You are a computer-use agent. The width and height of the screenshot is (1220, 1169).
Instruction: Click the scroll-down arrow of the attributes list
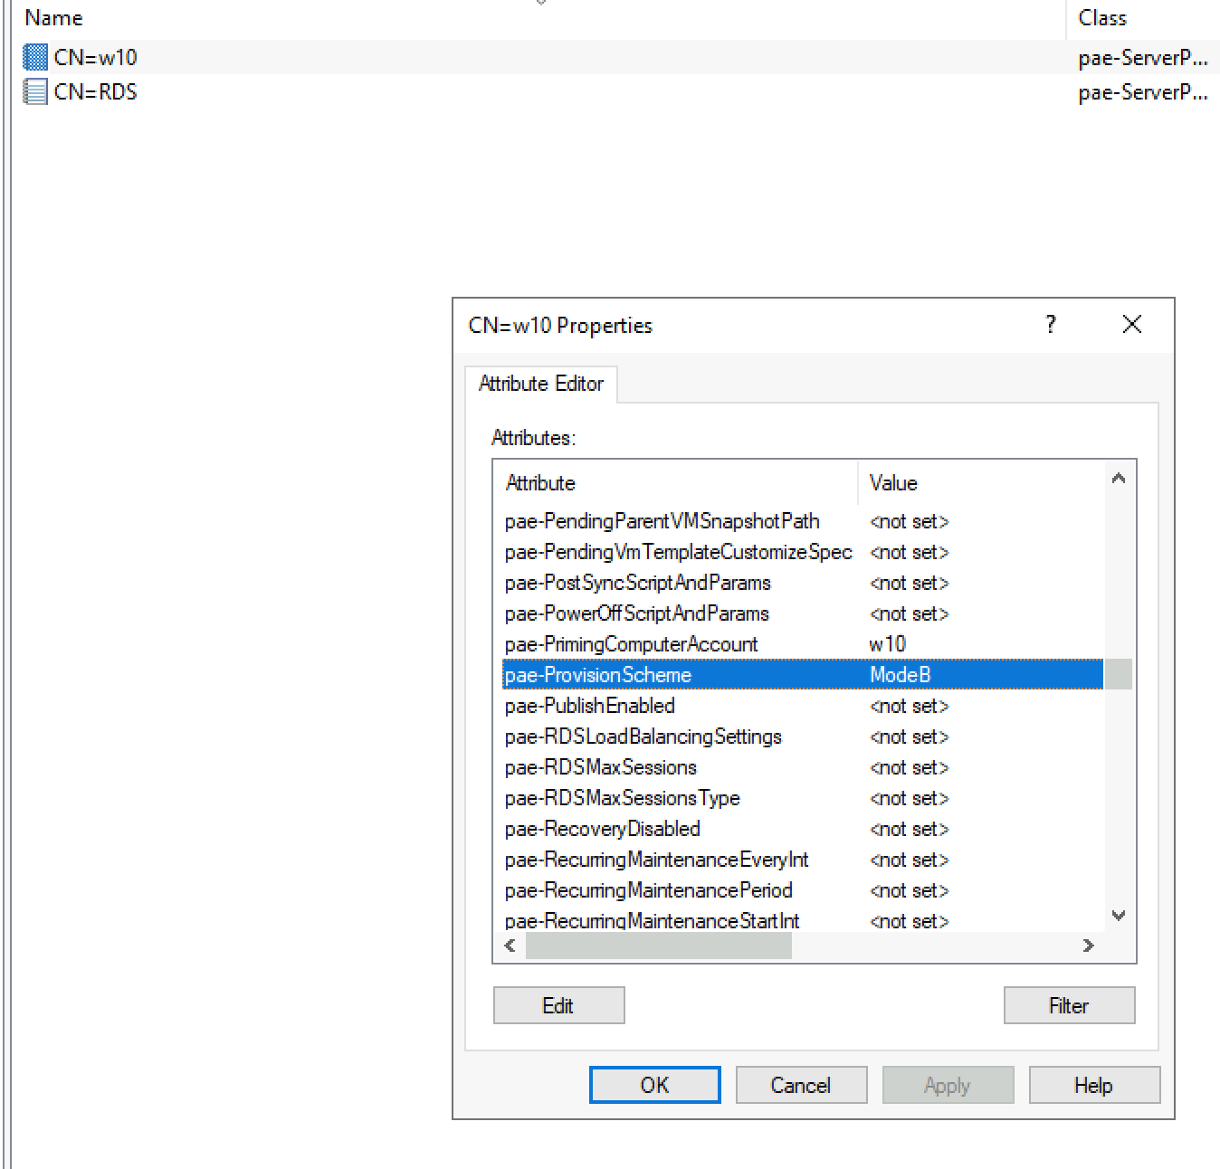(x=1119, y=915)
